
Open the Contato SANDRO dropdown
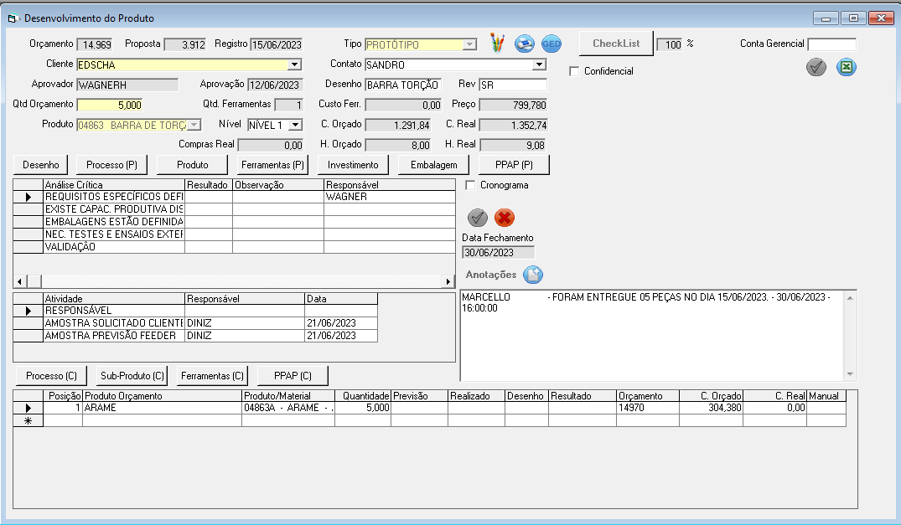[539, 64]
